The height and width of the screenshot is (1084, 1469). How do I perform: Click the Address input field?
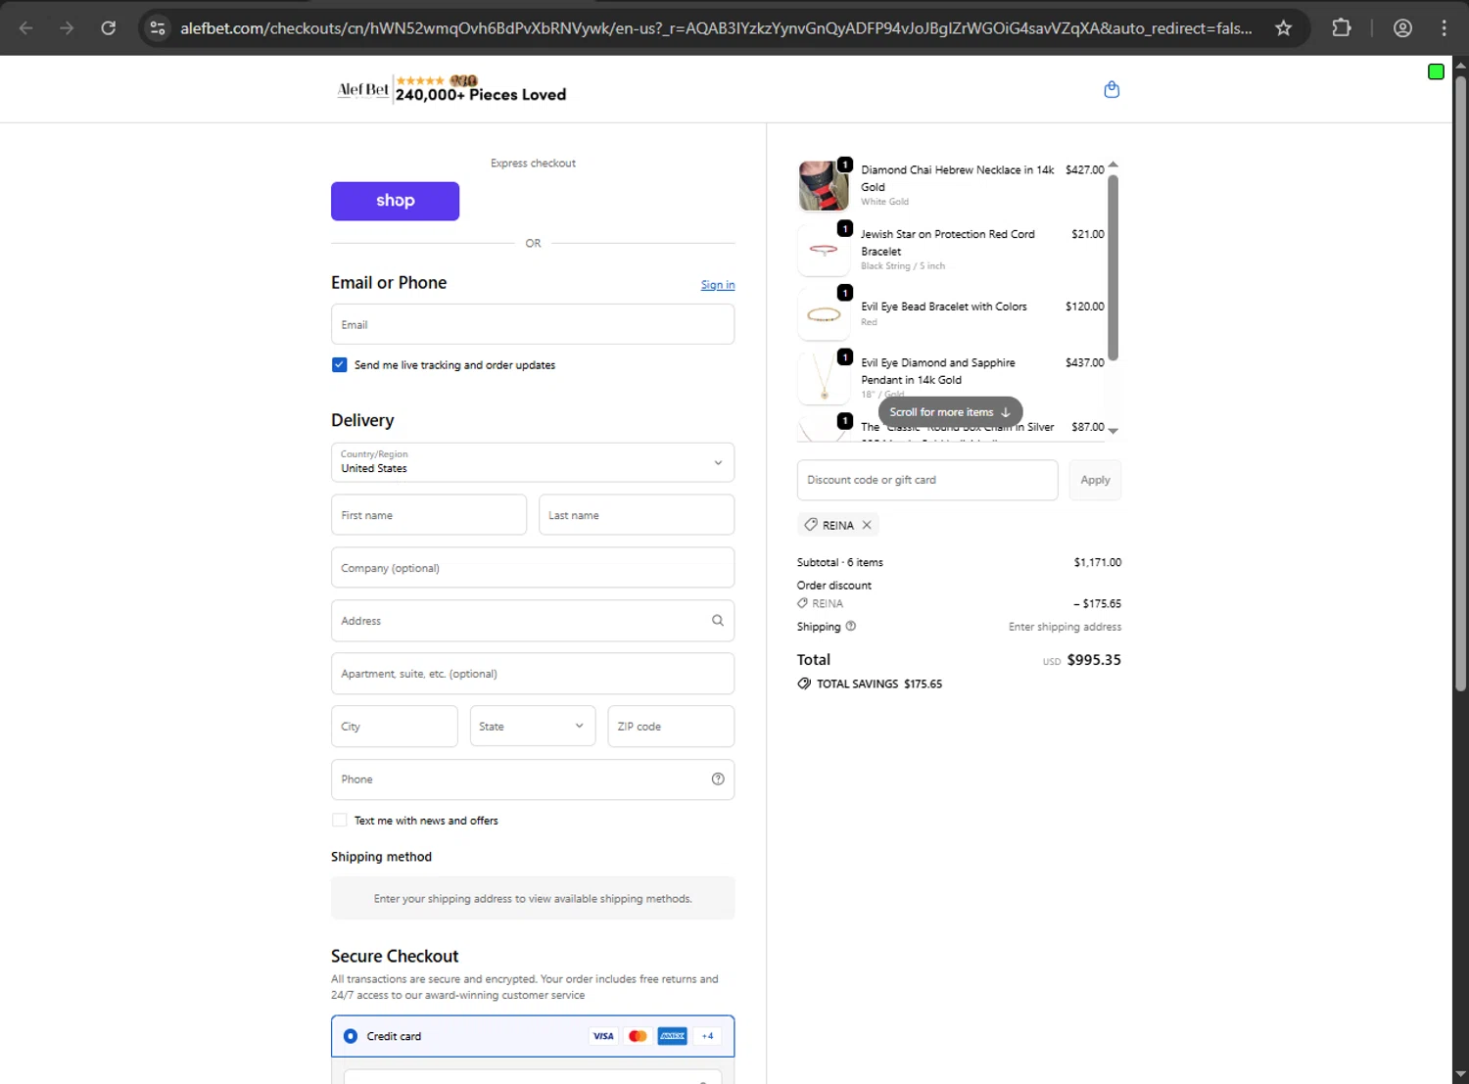533,621
